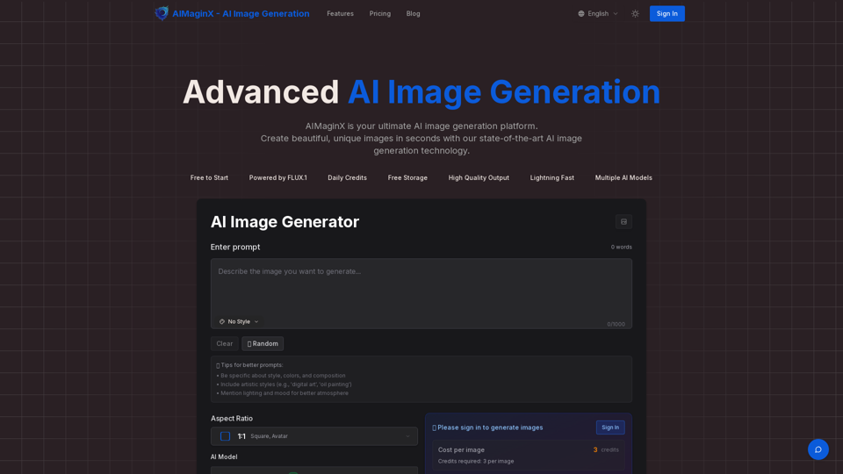Go to the Pricing page
This screenshot has width=843, height=474.
380,13
